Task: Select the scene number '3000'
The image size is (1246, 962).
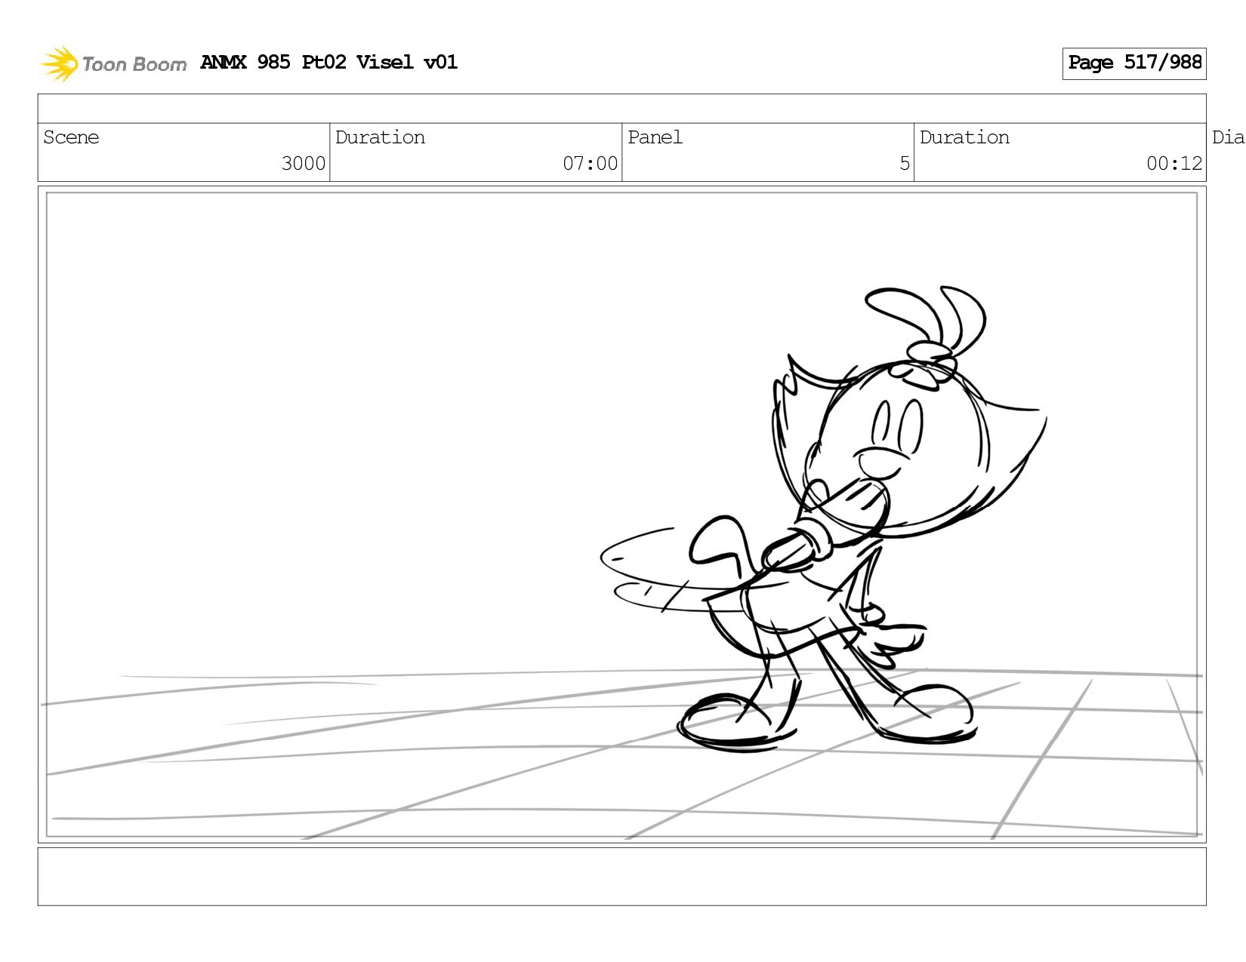Action: (303, 164)
